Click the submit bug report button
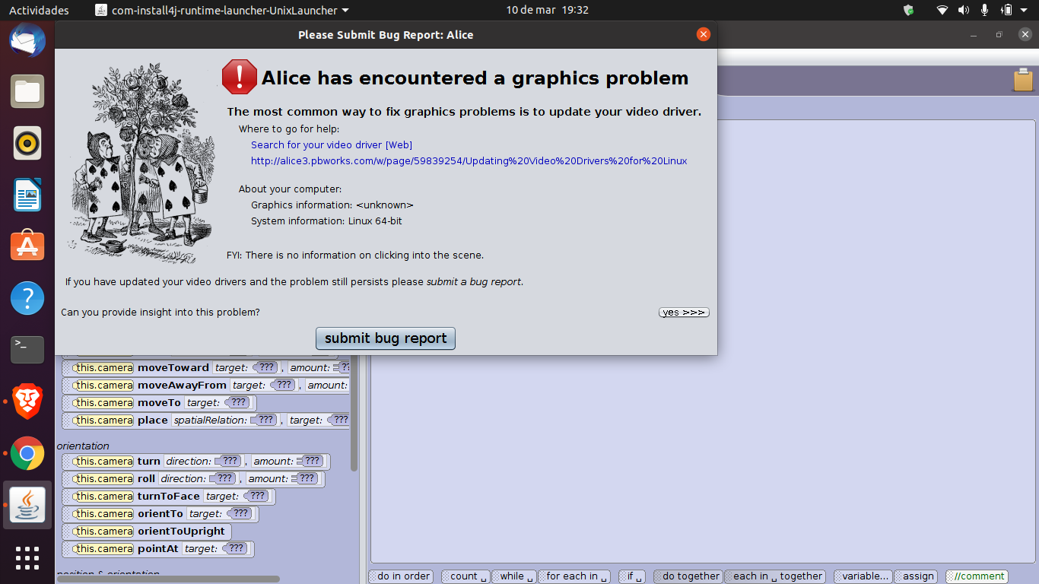Viewport: 1039px width, 584px height. tap(386, 338)
